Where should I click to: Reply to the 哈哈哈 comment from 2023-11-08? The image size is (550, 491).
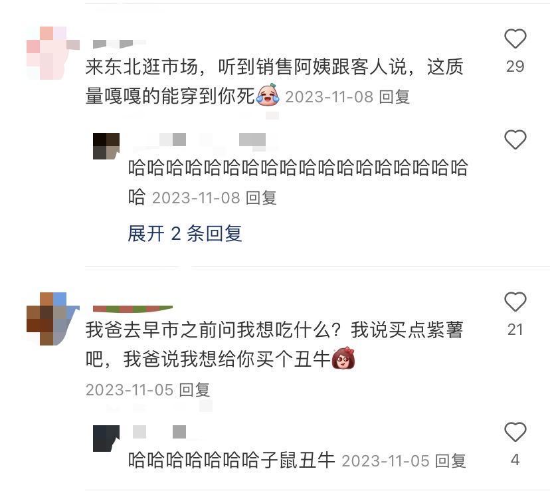[261, 198]
